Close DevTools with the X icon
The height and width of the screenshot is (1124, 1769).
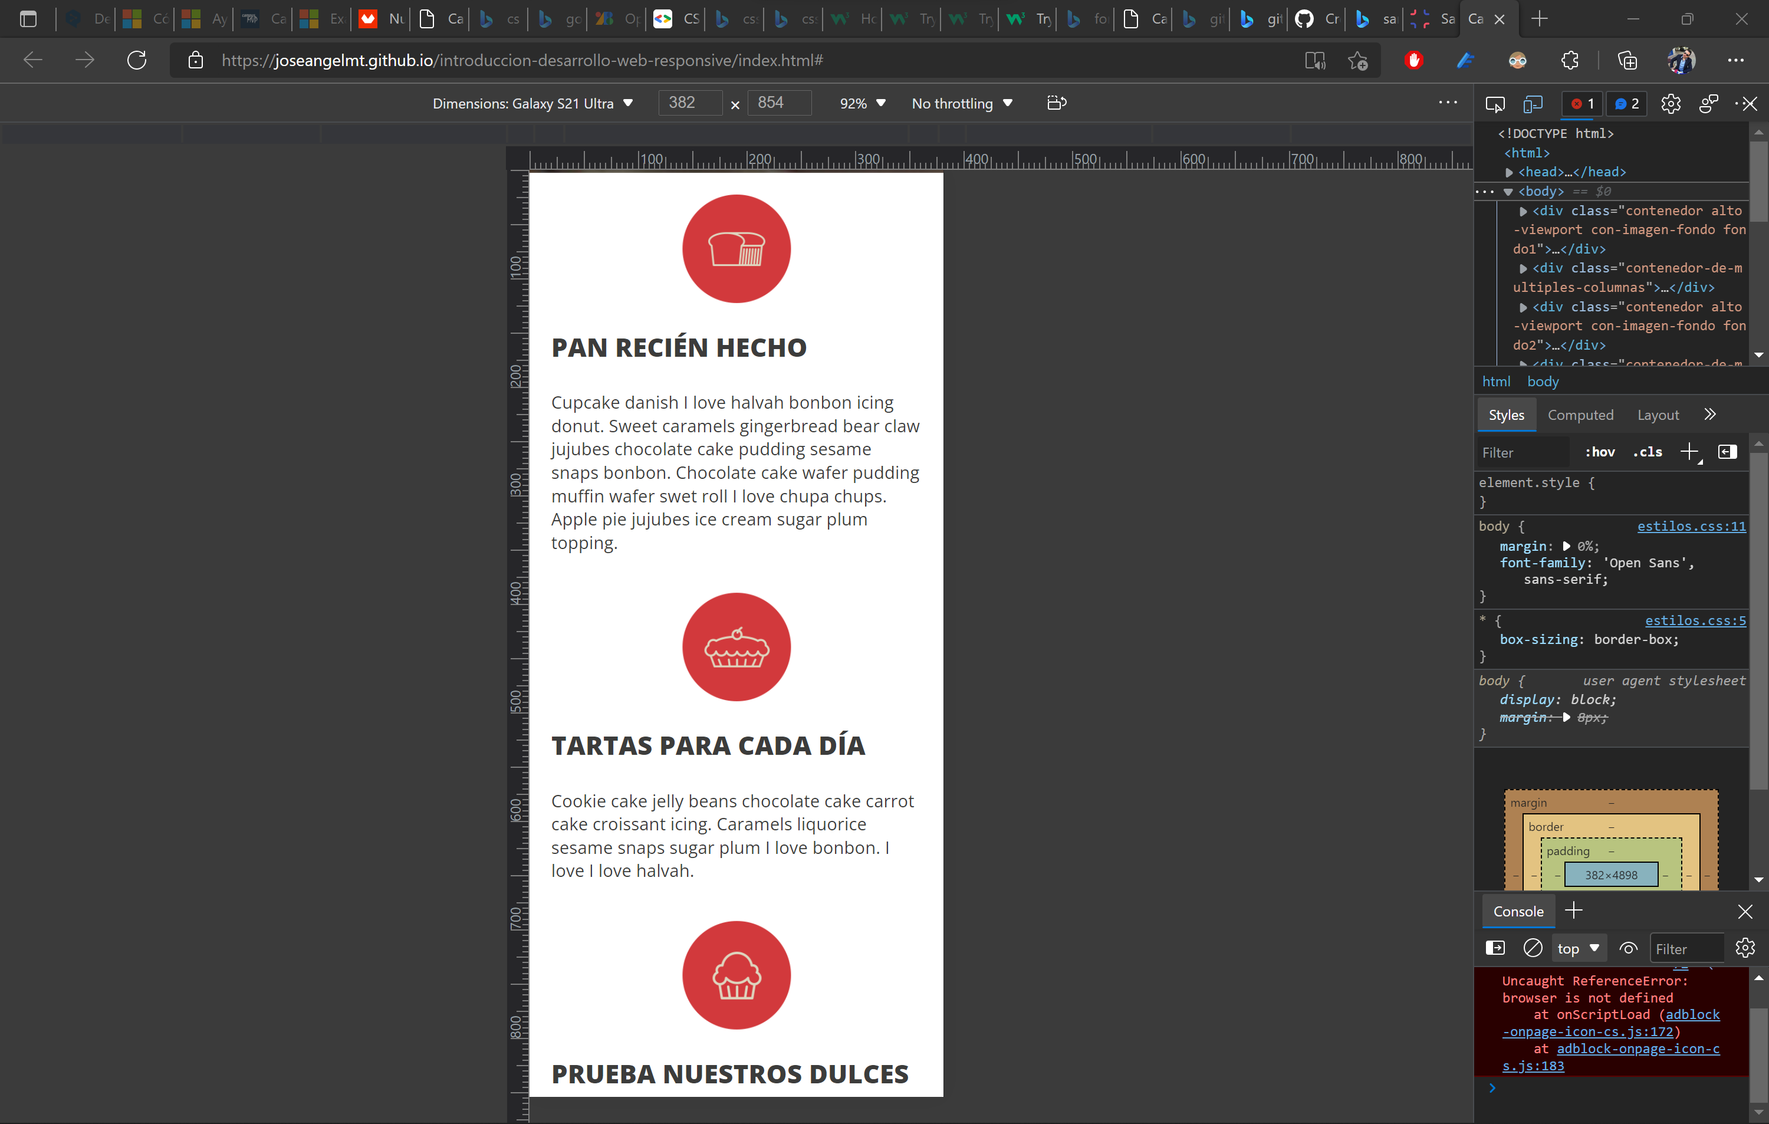[x=1751, y=104]
